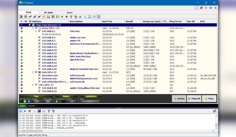236x137 pixels.
Task: Uncheck the 192.168.0.23 row checkbox
Action: (x=39, y=47)
